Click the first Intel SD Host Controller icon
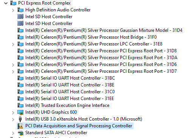Image resolution: width=194 pixels, height=138 pixels. (20, 17)
